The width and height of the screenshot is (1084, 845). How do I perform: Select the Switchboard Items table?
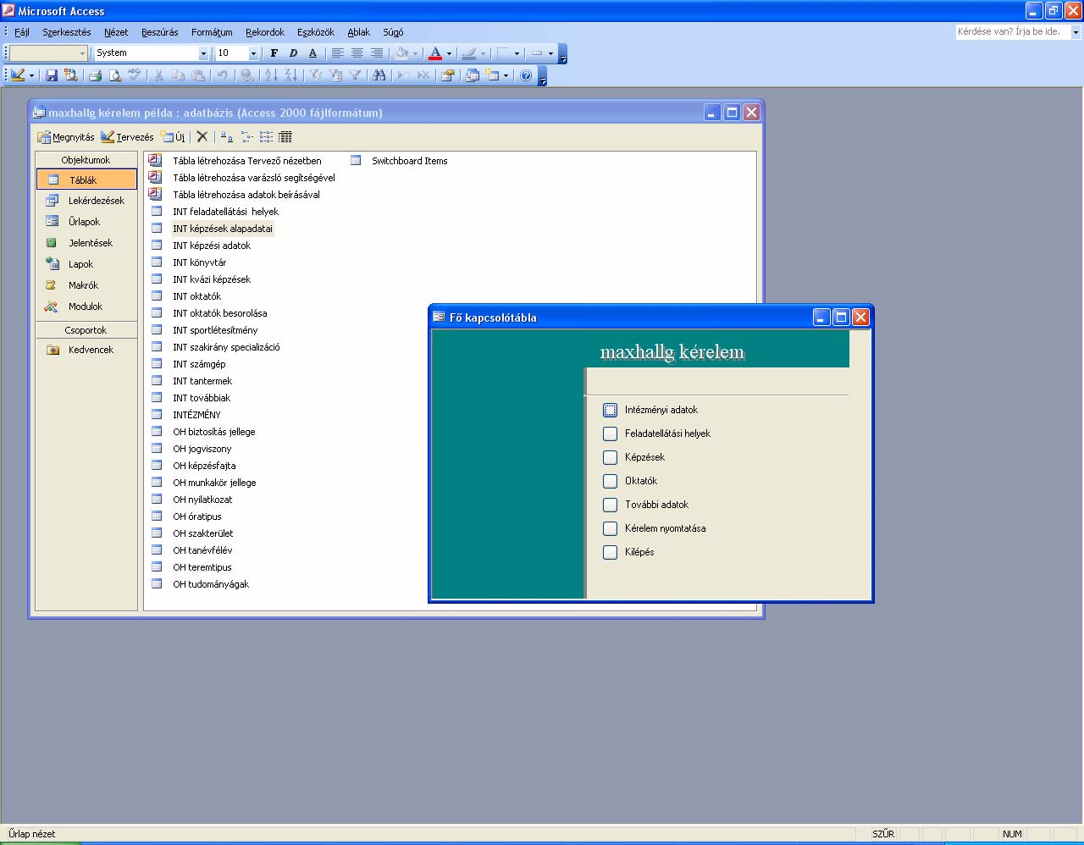coord(410,161)
